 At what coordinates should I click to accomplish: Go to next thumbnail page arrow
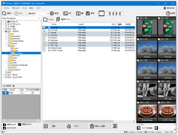156,128
